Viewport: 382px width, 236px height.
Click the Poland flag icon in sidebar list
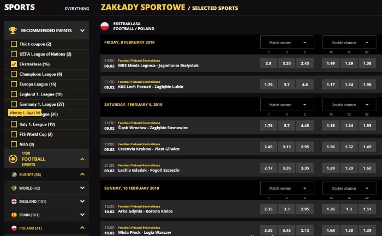click(x=14, y=227)
